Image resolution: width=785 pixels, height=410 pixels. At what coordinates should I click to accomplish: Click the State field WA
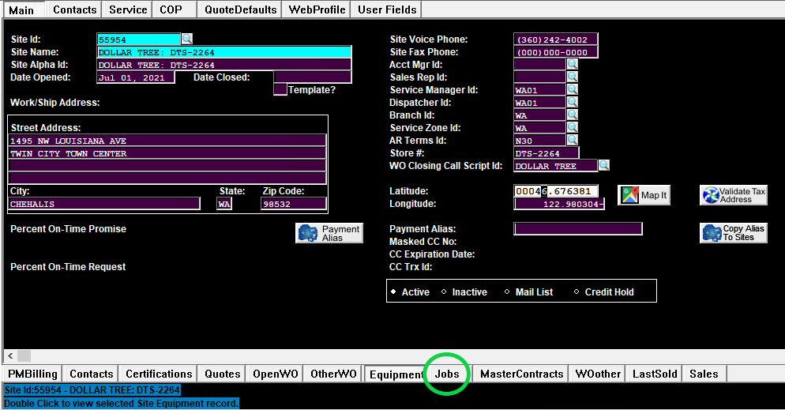[223, 204]
